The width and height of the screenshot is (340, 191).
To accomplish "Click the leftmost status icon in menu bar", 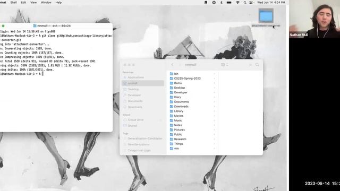I will pyautogui.click(x=206, y=3).
